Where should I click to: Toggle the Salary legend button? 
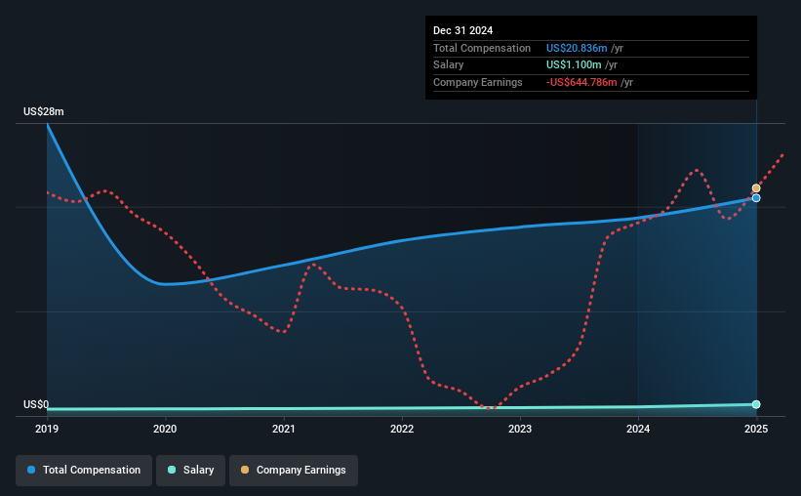click(x=190, y=470)
